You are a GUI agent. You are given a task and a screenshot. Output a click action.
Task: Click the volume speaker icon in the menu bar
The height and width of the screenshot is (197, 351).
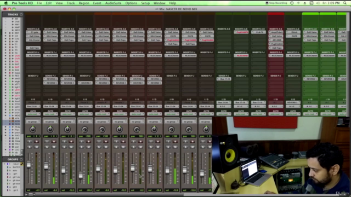(x=318, y=3)
